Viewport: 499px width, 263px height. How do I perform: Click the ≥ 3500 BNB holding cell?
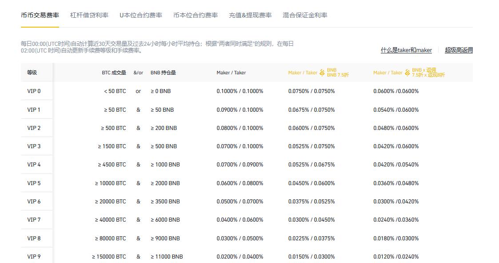[165, 202]
